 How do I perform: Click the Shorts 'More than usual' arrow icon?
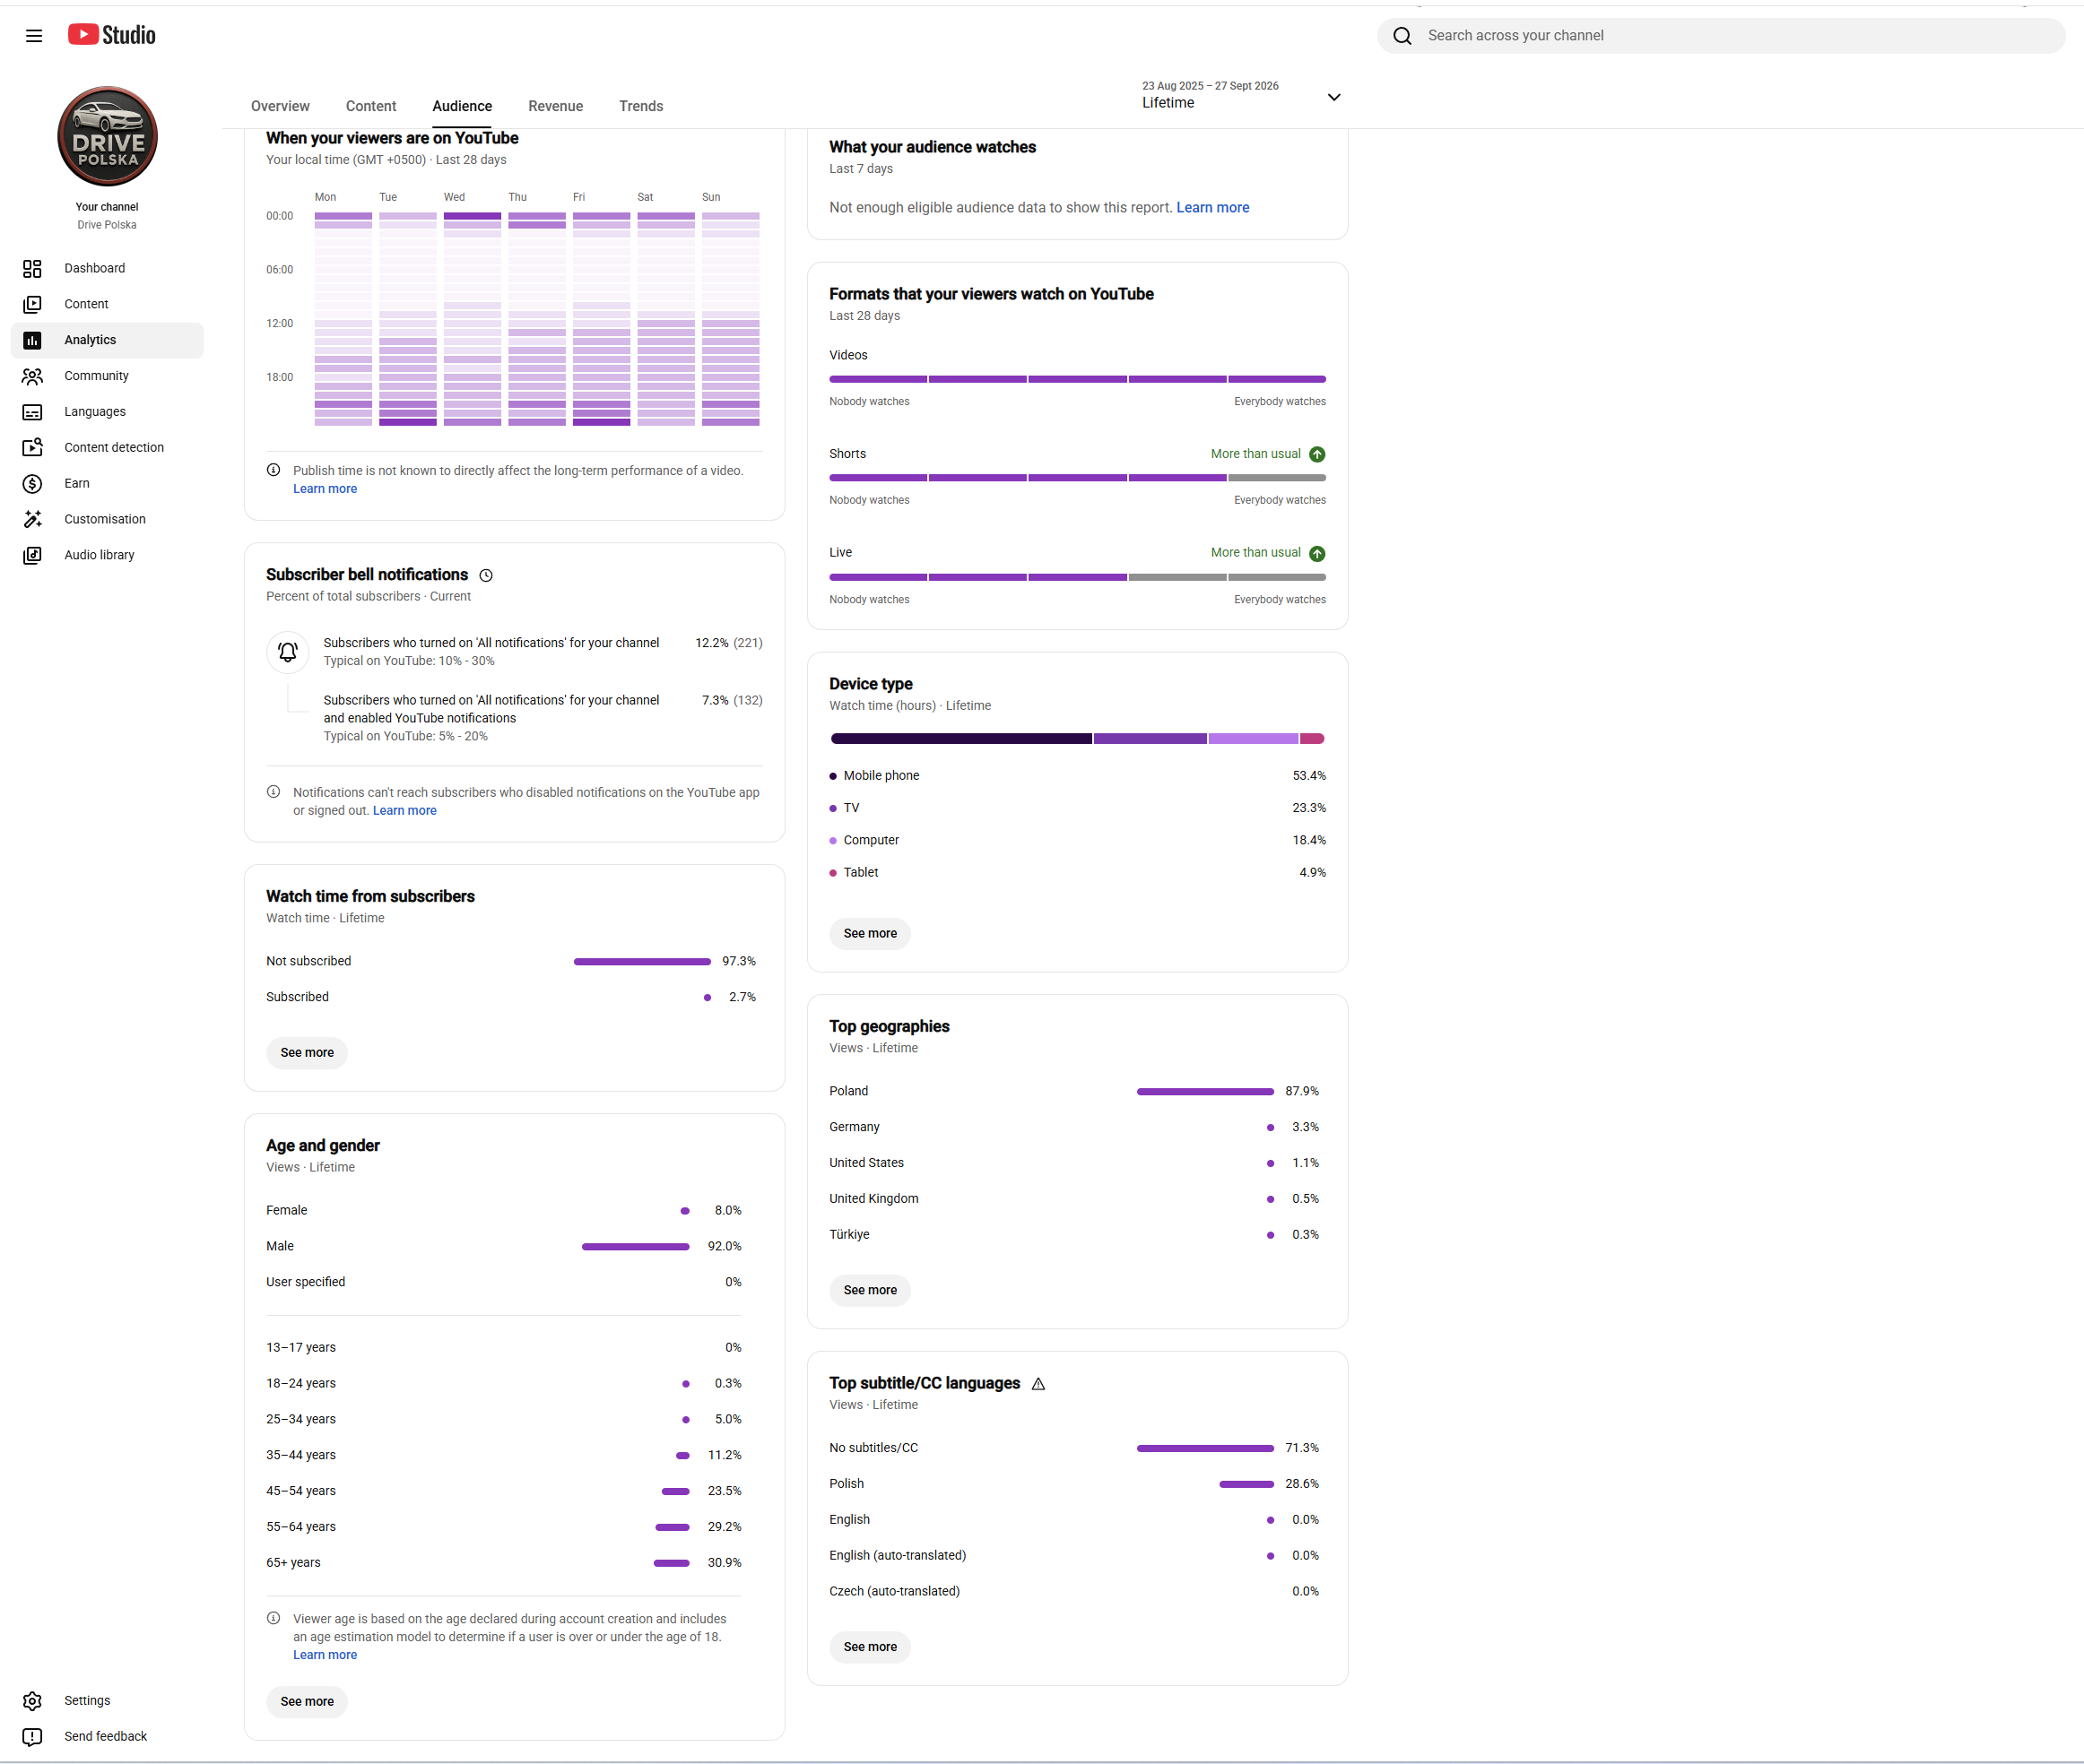click(1317, 455)
